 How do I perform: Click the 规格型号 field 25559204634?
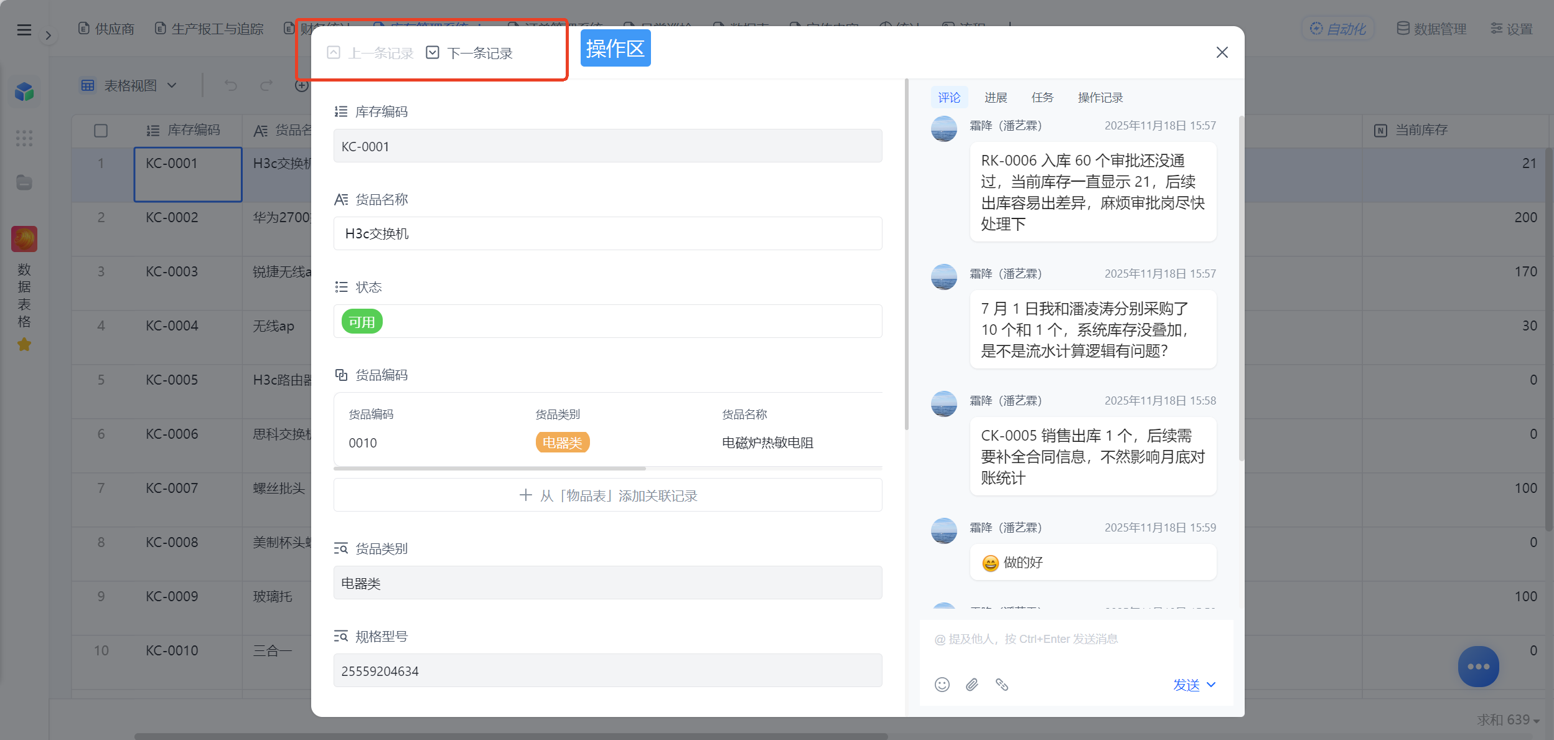click(x=608, y=671)
